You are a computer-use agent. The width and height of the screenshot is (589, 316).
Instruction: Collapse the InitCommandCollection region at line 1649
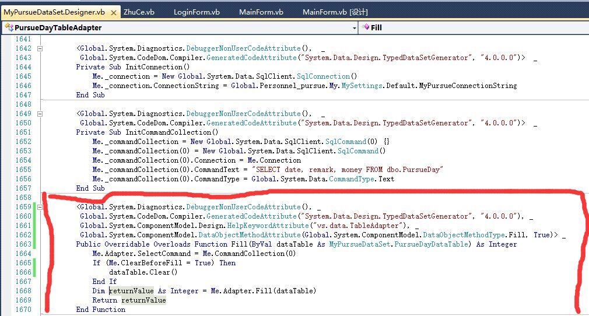click(40, 114)
